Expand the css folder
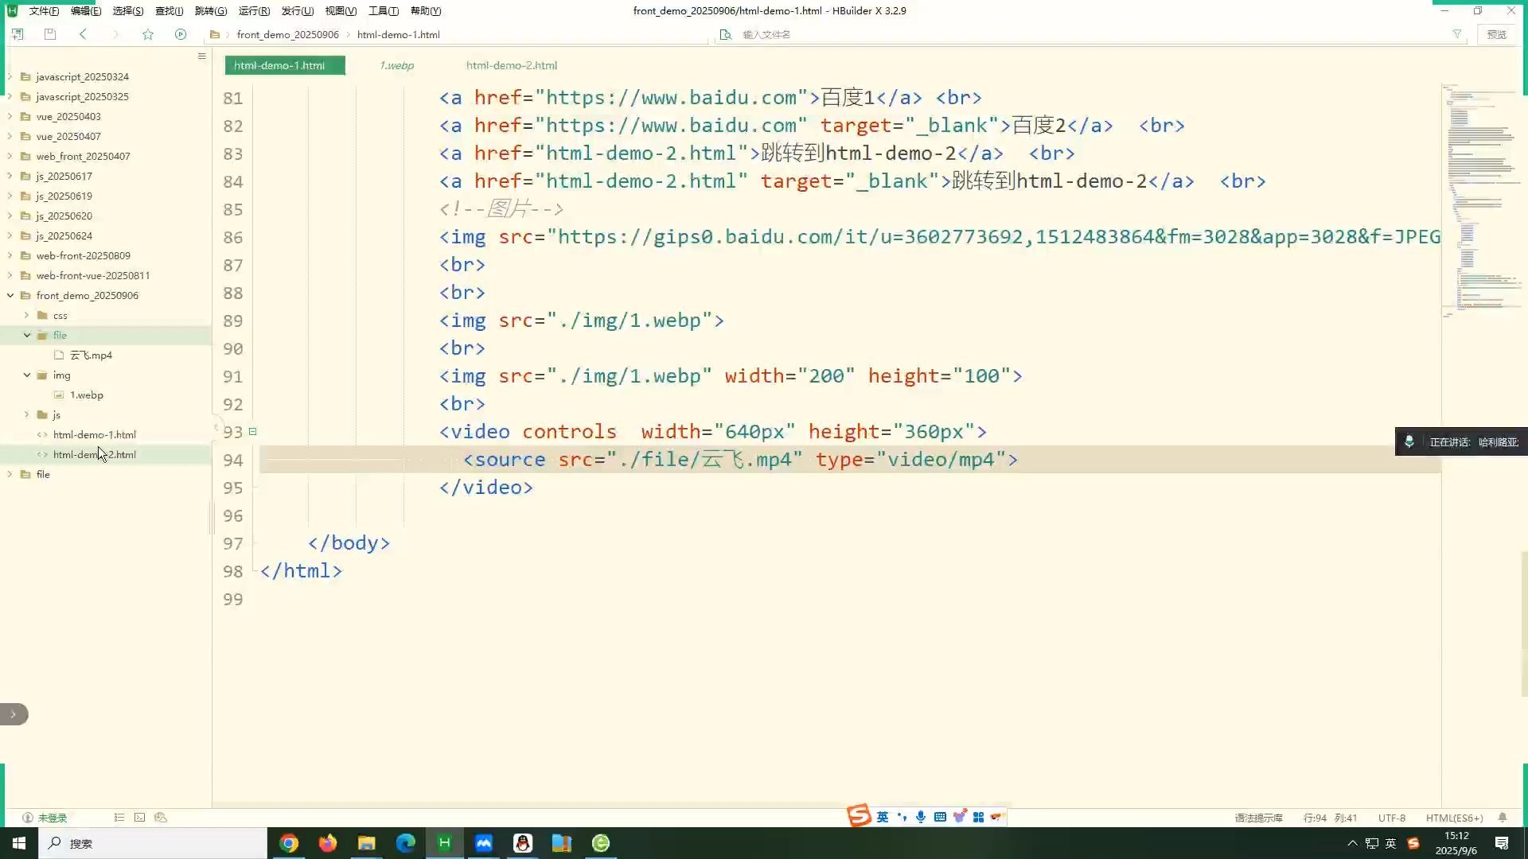Image resolution: width=1528 pixels, height=859 pixels. point(27,315)
